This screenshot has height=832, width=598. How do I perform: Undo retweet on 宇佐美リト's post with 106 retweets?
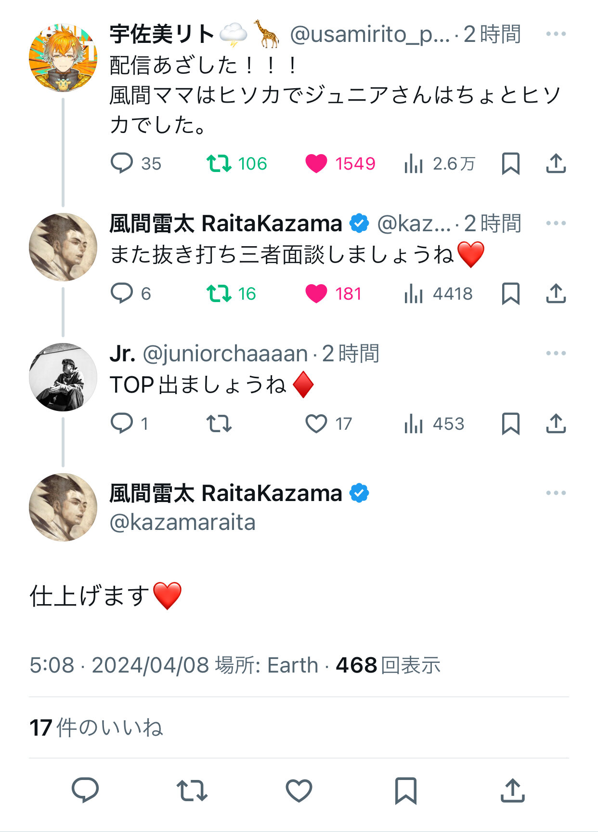click(219, 163)
